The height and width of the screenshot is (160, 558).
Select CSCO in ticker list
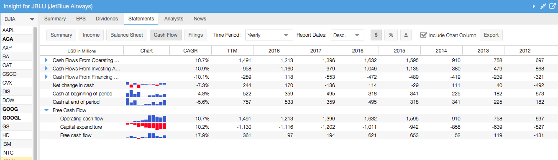click(x=16, y=74)
